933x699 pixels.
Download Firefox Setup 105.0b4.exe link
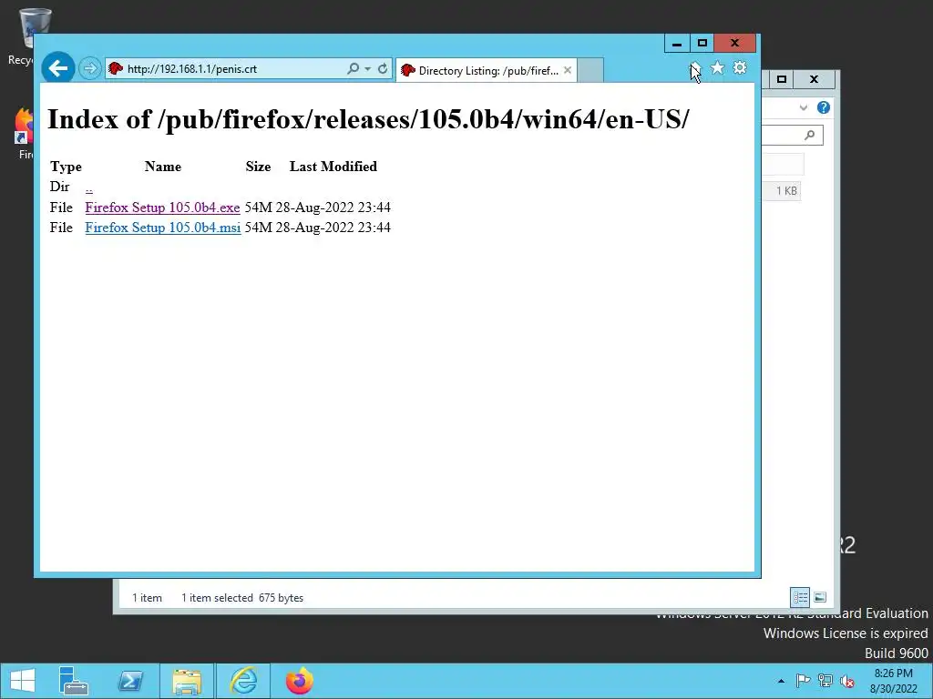click(162, 208)
